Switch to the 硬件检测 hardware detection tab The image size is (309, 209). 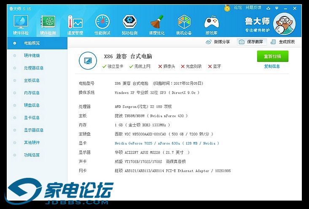(x=48, y=24)
